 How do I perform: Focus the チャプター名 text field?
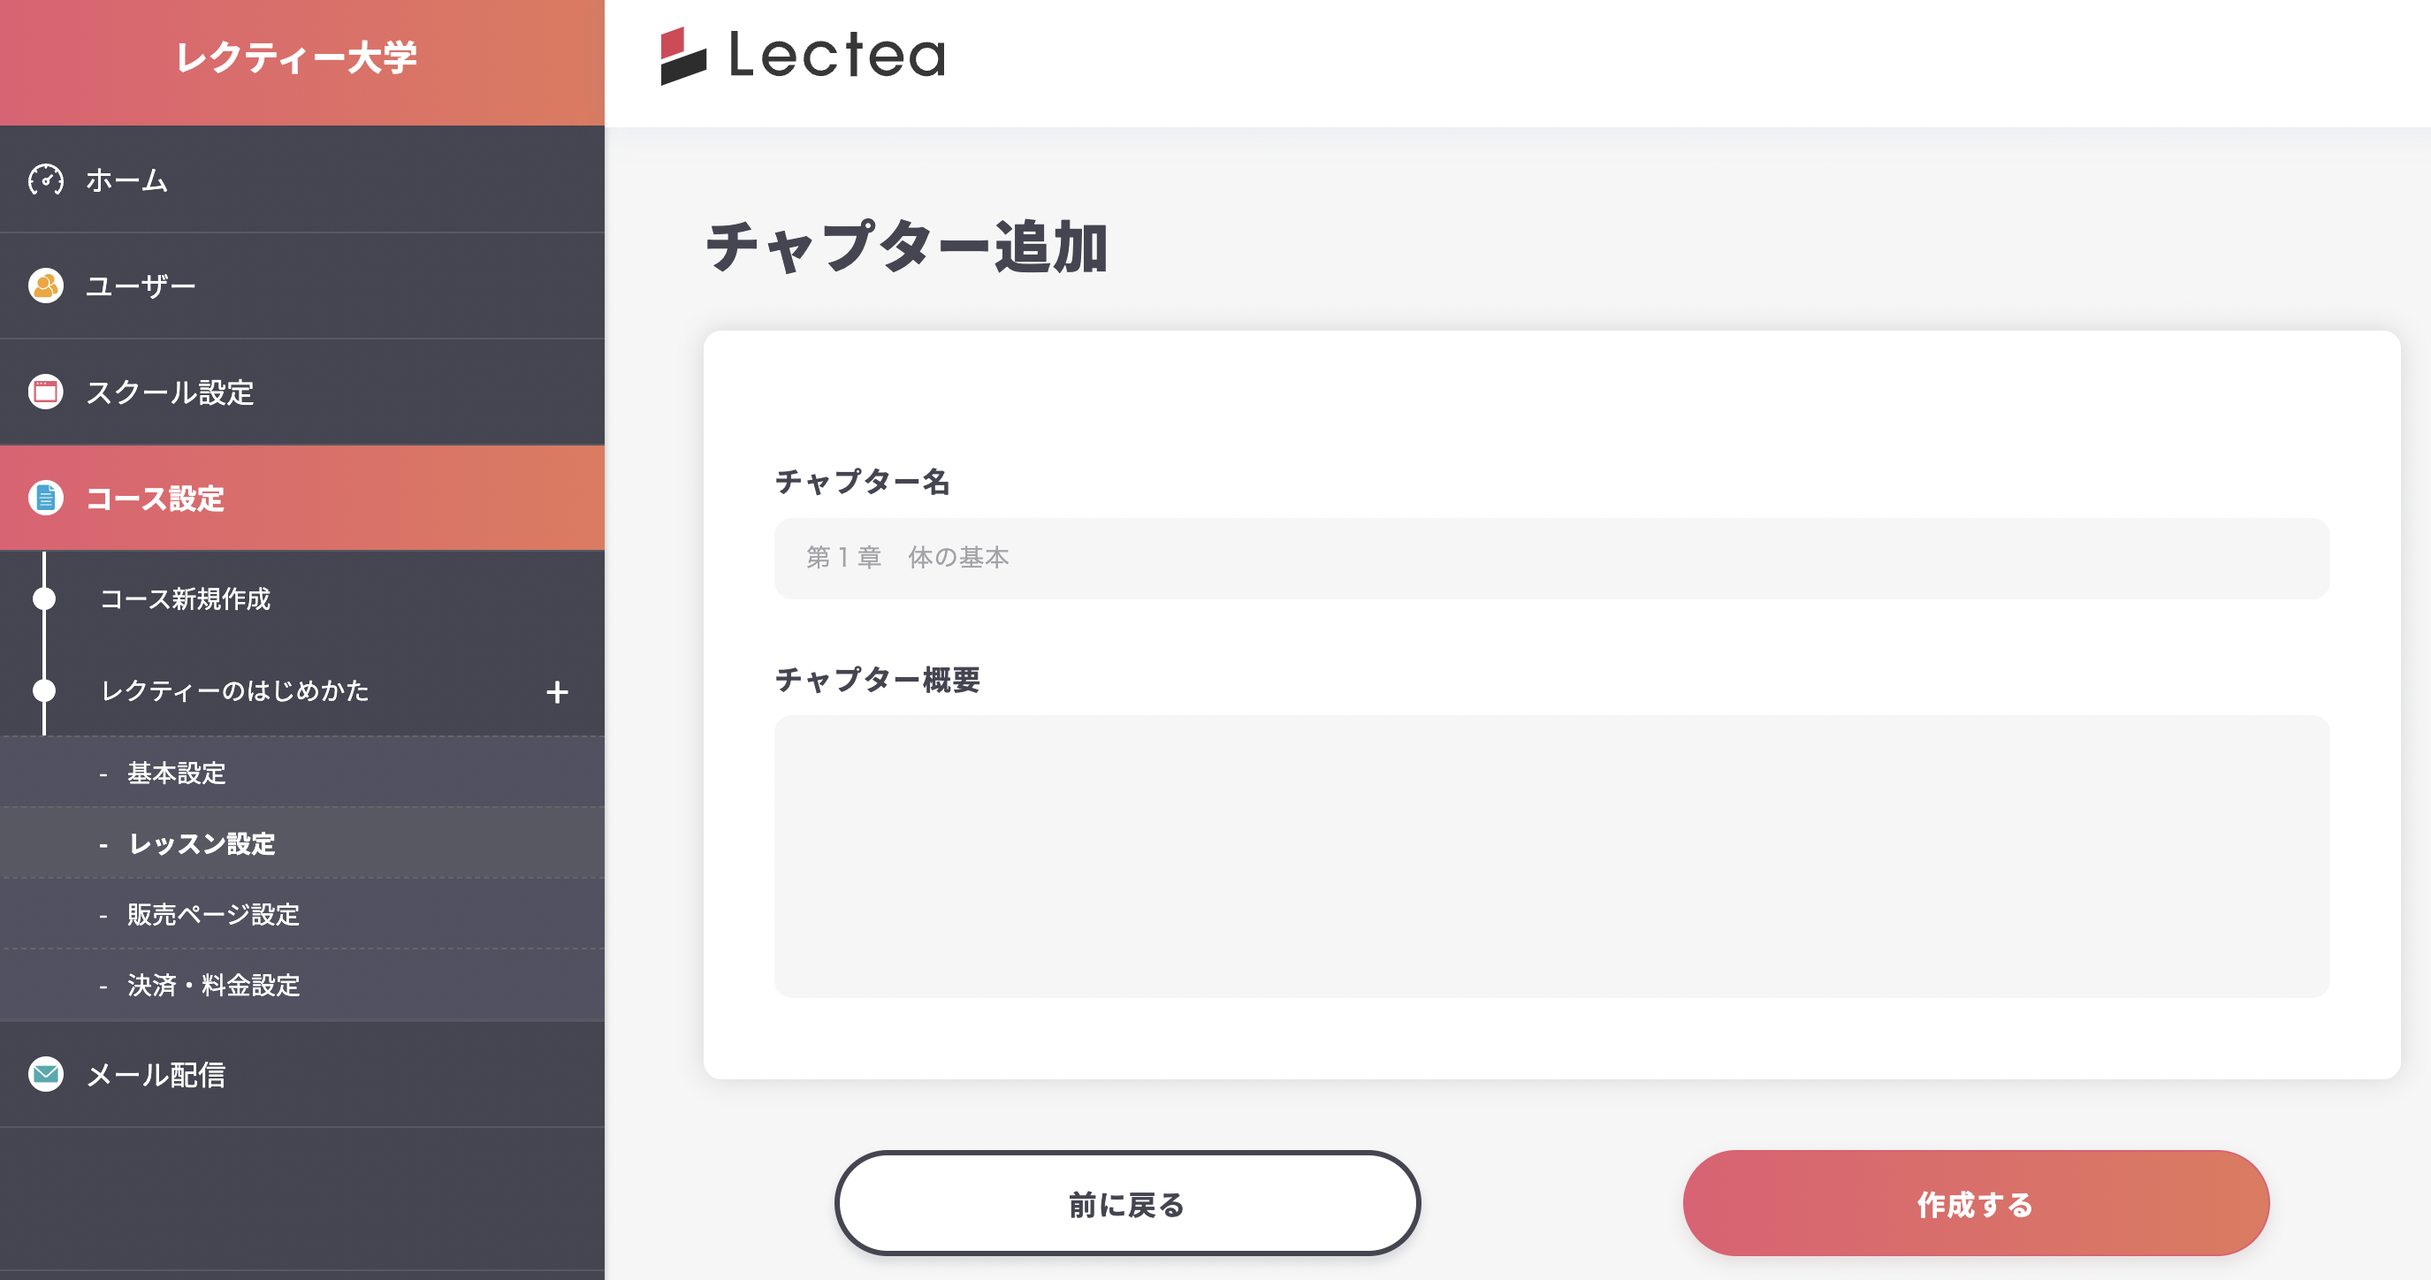[x=1551, y=558]
